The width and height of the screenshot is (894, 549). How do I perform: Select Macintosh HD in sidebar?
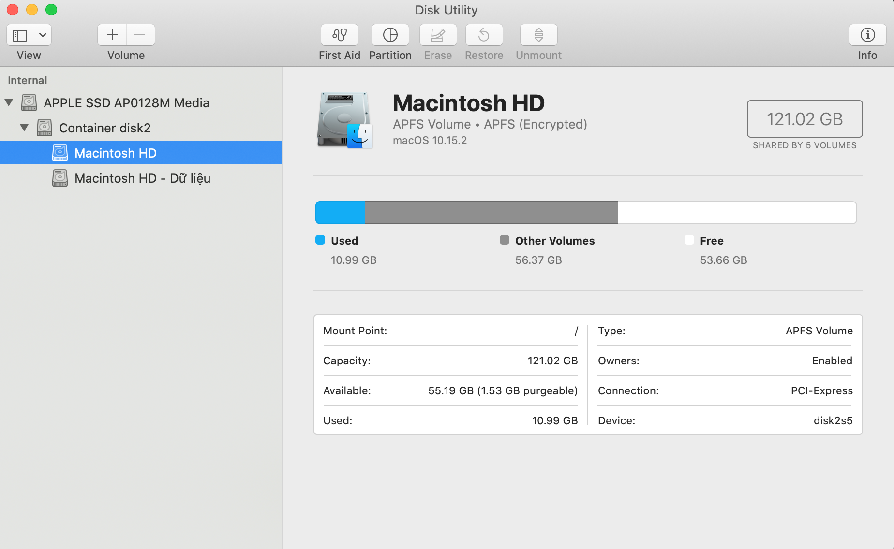coord(115,153)
